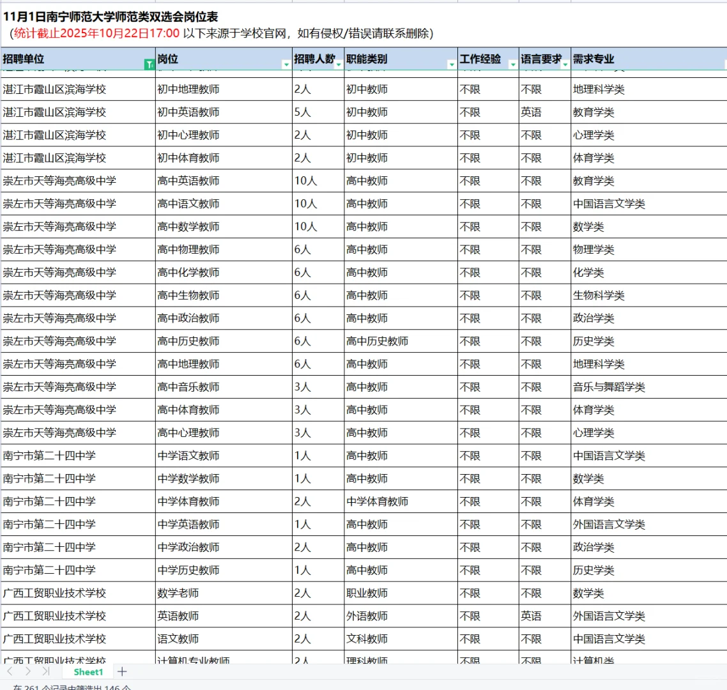Image resolution: width=727 pixels, height=690 pixels.
Task: Select the 中学历史教师 cell
Action: click(x=224, y=570)
